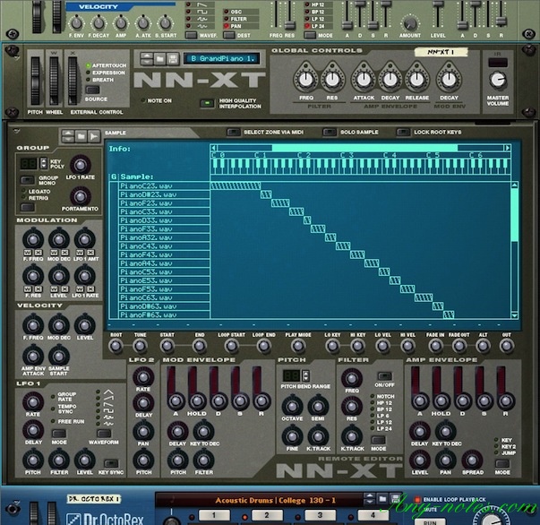Toggle High Quality Interpolation button
Screen dimensions: 540x525
207,103
